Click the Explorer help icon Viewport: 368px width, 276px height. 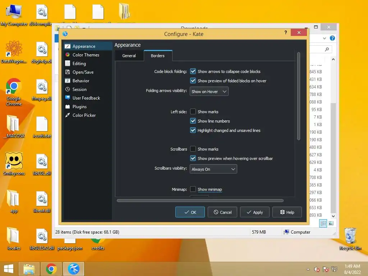tap(332, 38)
